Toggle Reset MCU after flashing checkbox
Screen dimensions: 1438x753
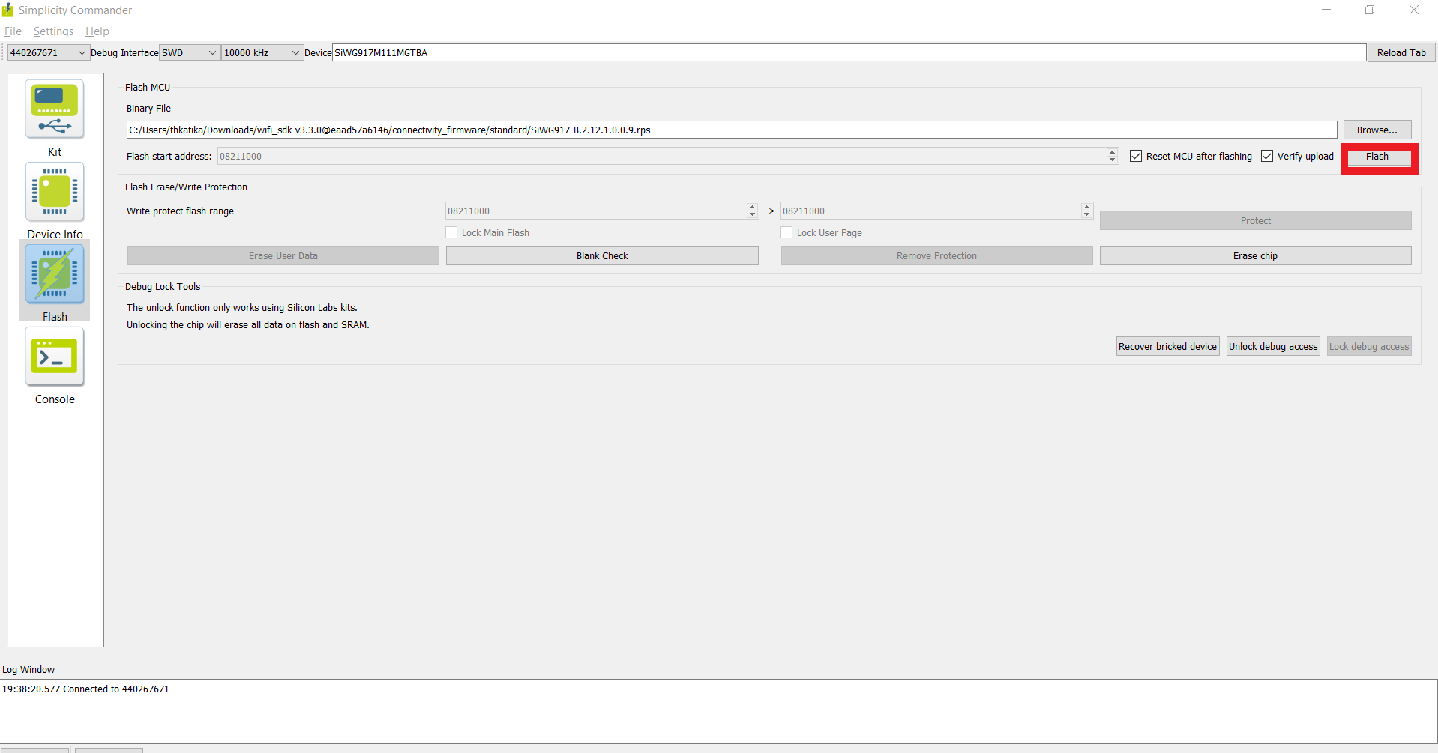tap(1136, 156)
